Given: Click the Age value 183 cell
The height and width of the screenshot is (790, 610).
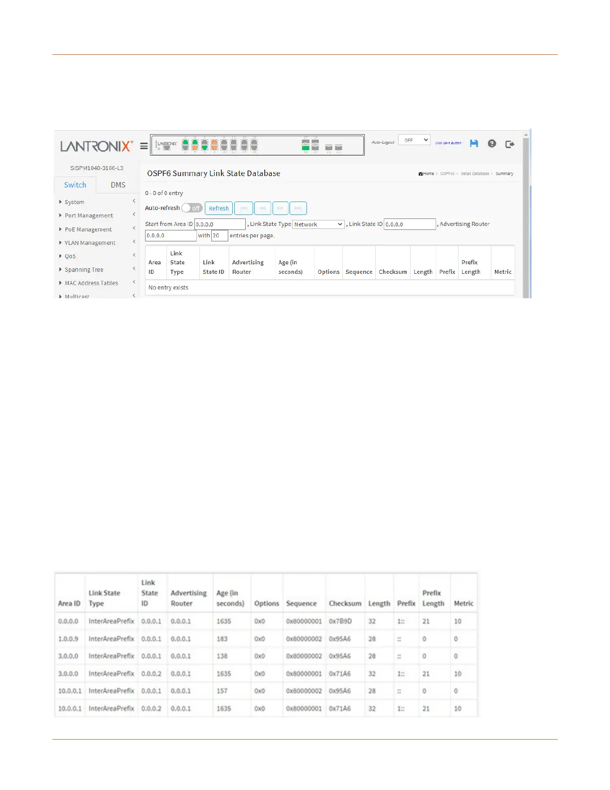Looking at the screenshot, I should [x=222, y=639].
